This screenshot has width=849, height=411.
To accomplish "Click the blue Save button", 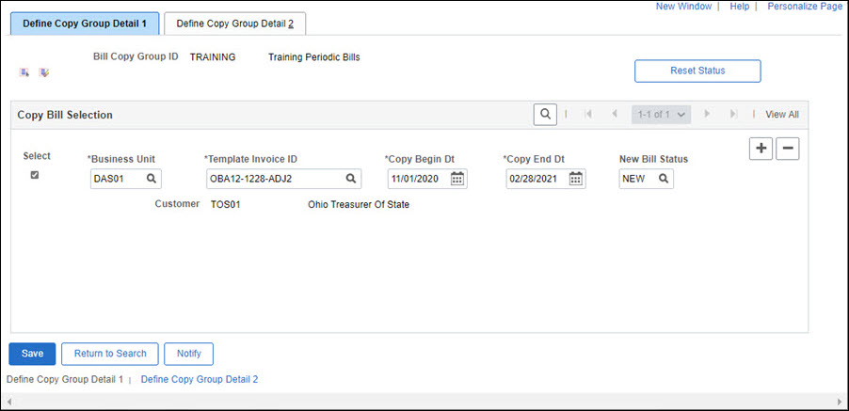I will click(32, 354).
